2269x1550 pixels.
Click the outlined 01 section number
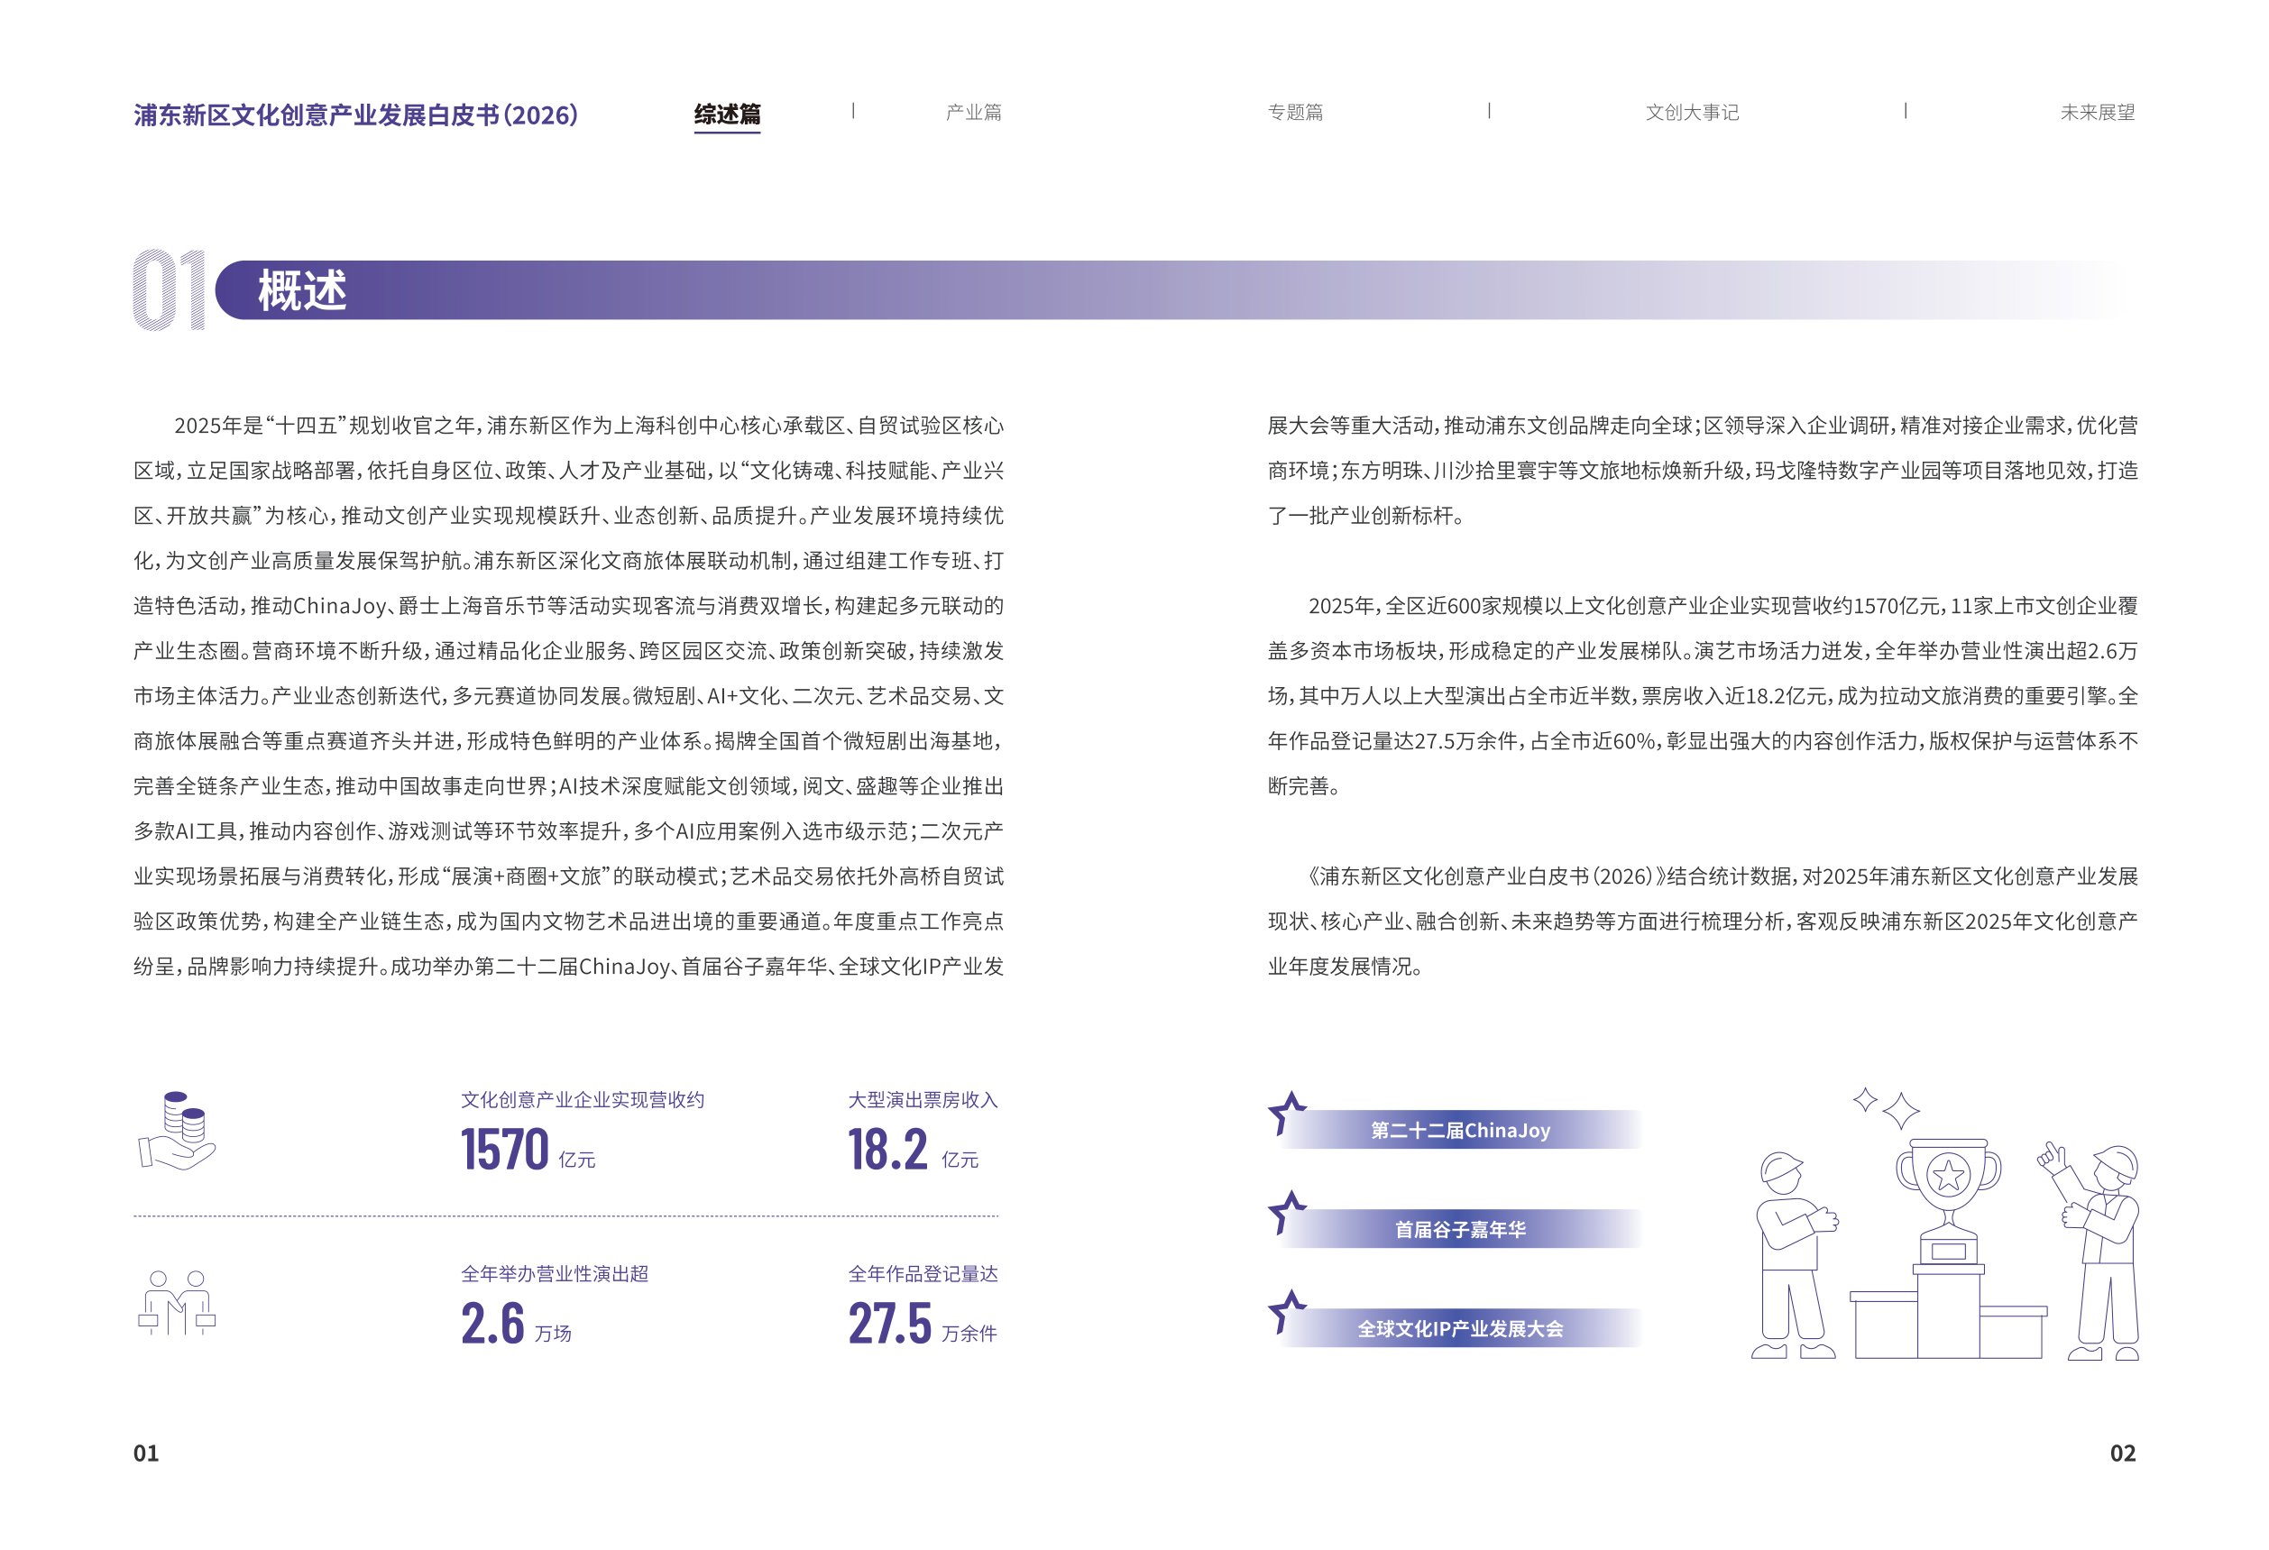[x=170, y=290]
